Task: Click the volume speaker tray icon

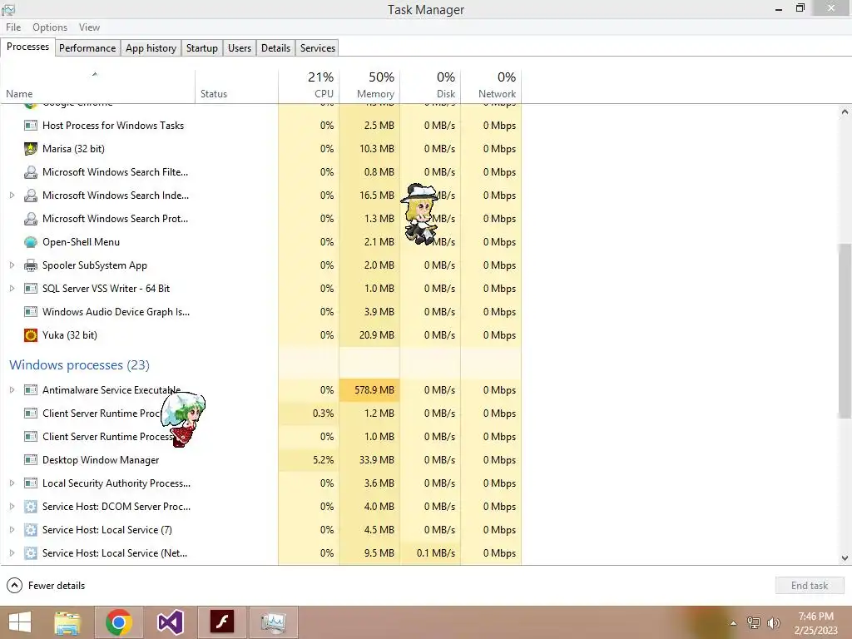Action: click(774, 622)
